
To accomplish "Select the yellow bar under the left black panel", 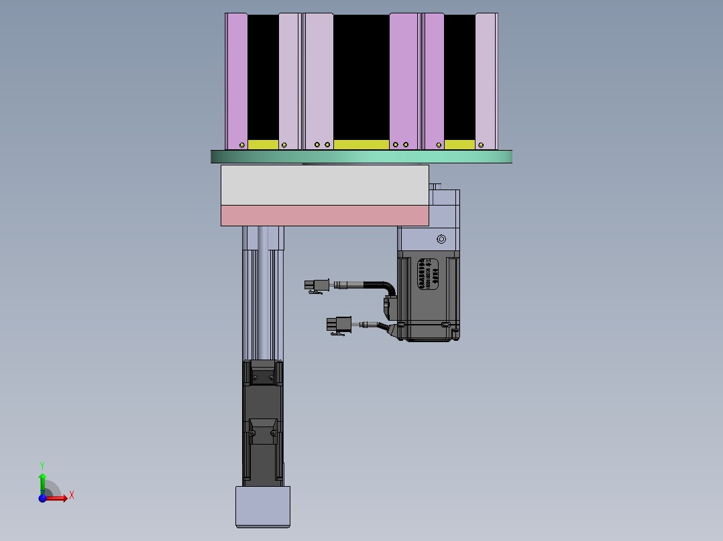I will (263, 145).
